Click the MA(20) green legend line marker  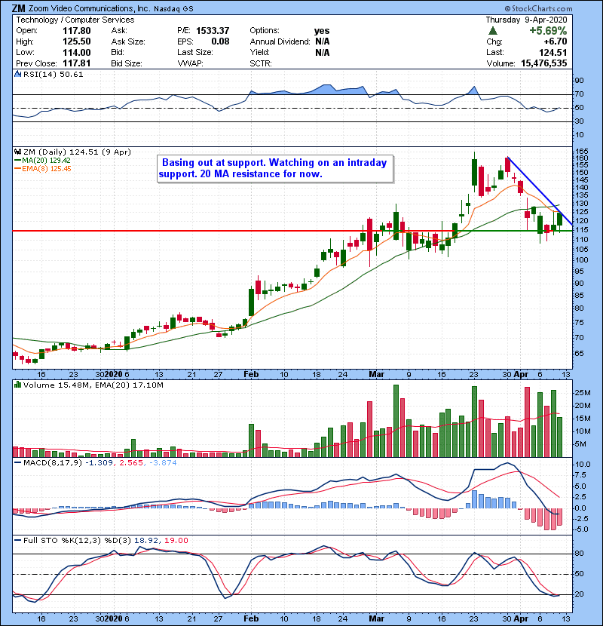pos(18,161)
